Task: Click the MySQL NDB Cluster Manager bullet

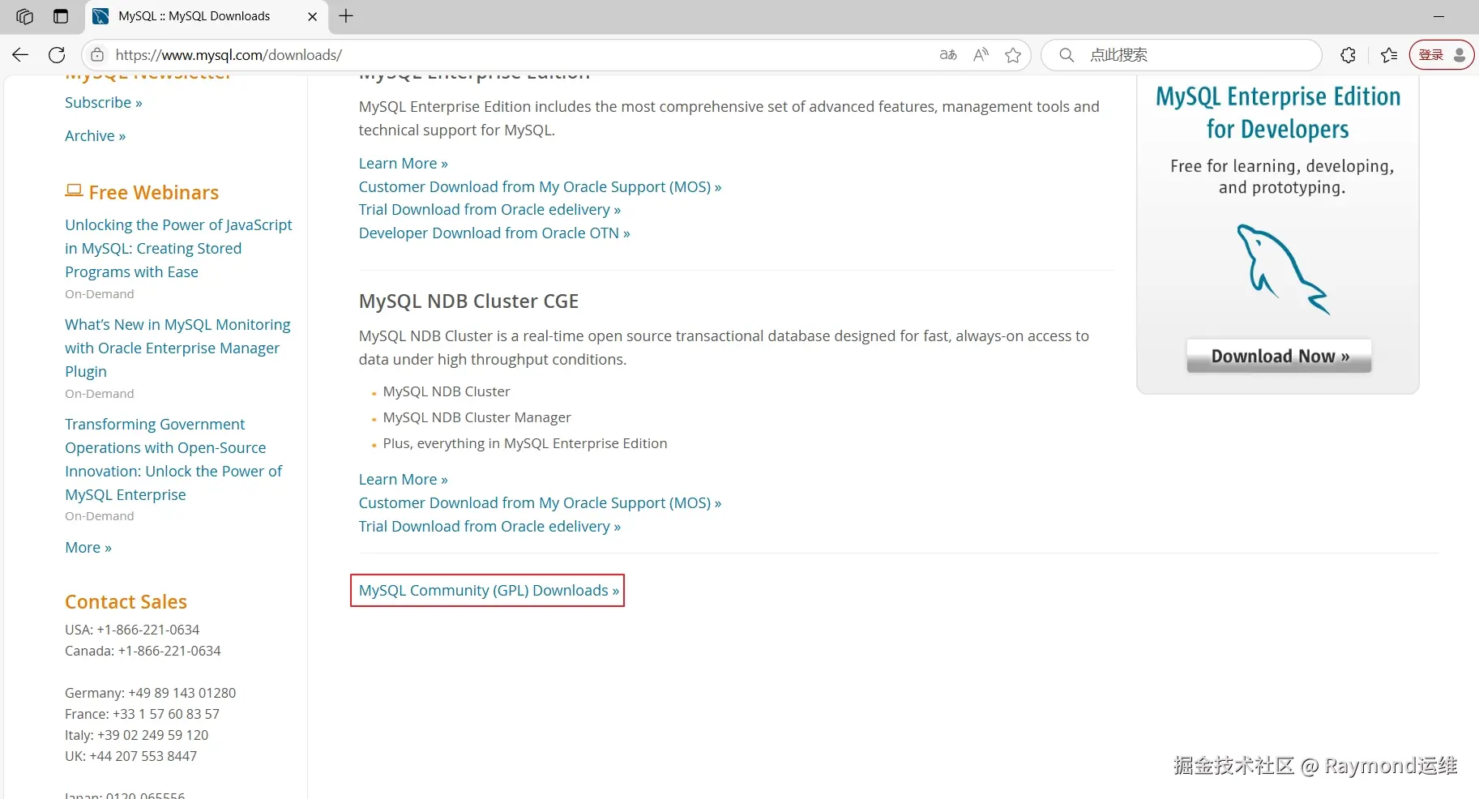Action: pyautogui.click(x=477, y=417)
